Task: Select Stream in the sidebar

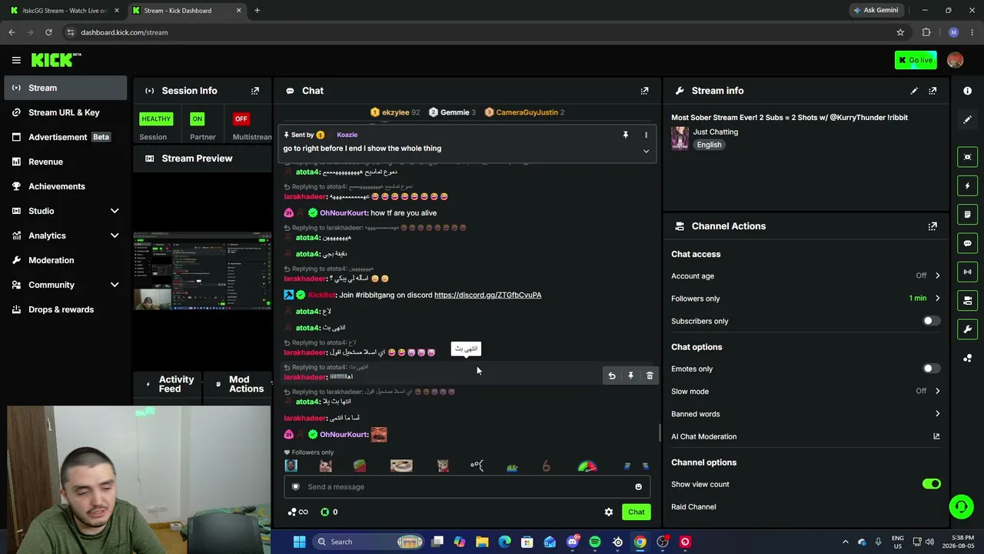Action: (x=65, y=88)
